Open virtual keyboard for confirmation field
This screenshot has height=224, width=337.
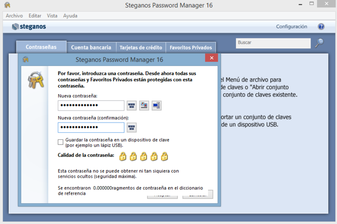131,127
